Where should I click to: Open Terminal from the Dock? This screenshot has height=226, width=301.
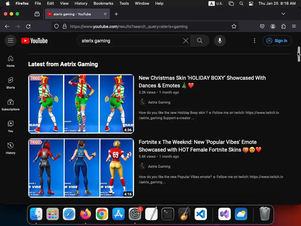168,214
